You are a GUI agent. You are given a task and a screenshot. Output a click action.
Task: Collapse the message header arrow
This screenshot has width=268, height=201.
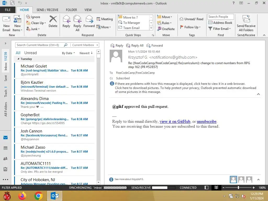(x=258, y=94)
